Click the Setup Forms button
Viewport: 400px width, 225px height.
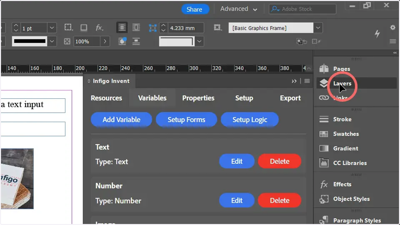click(186, 120)
